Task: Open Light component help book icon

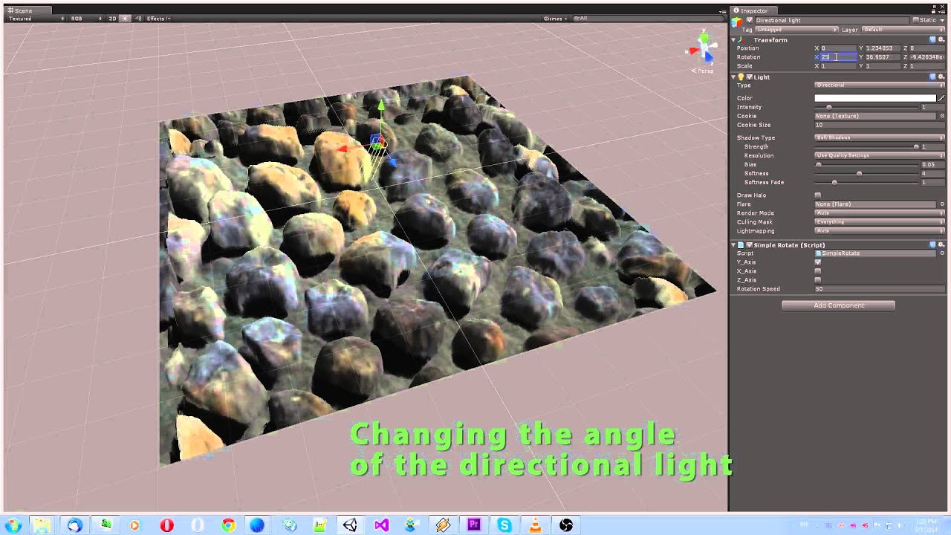Action: point(933,77)
